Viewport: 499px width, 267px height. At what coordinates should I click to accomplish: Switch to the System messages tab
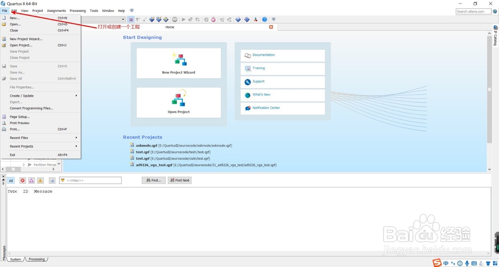(15, 260)
